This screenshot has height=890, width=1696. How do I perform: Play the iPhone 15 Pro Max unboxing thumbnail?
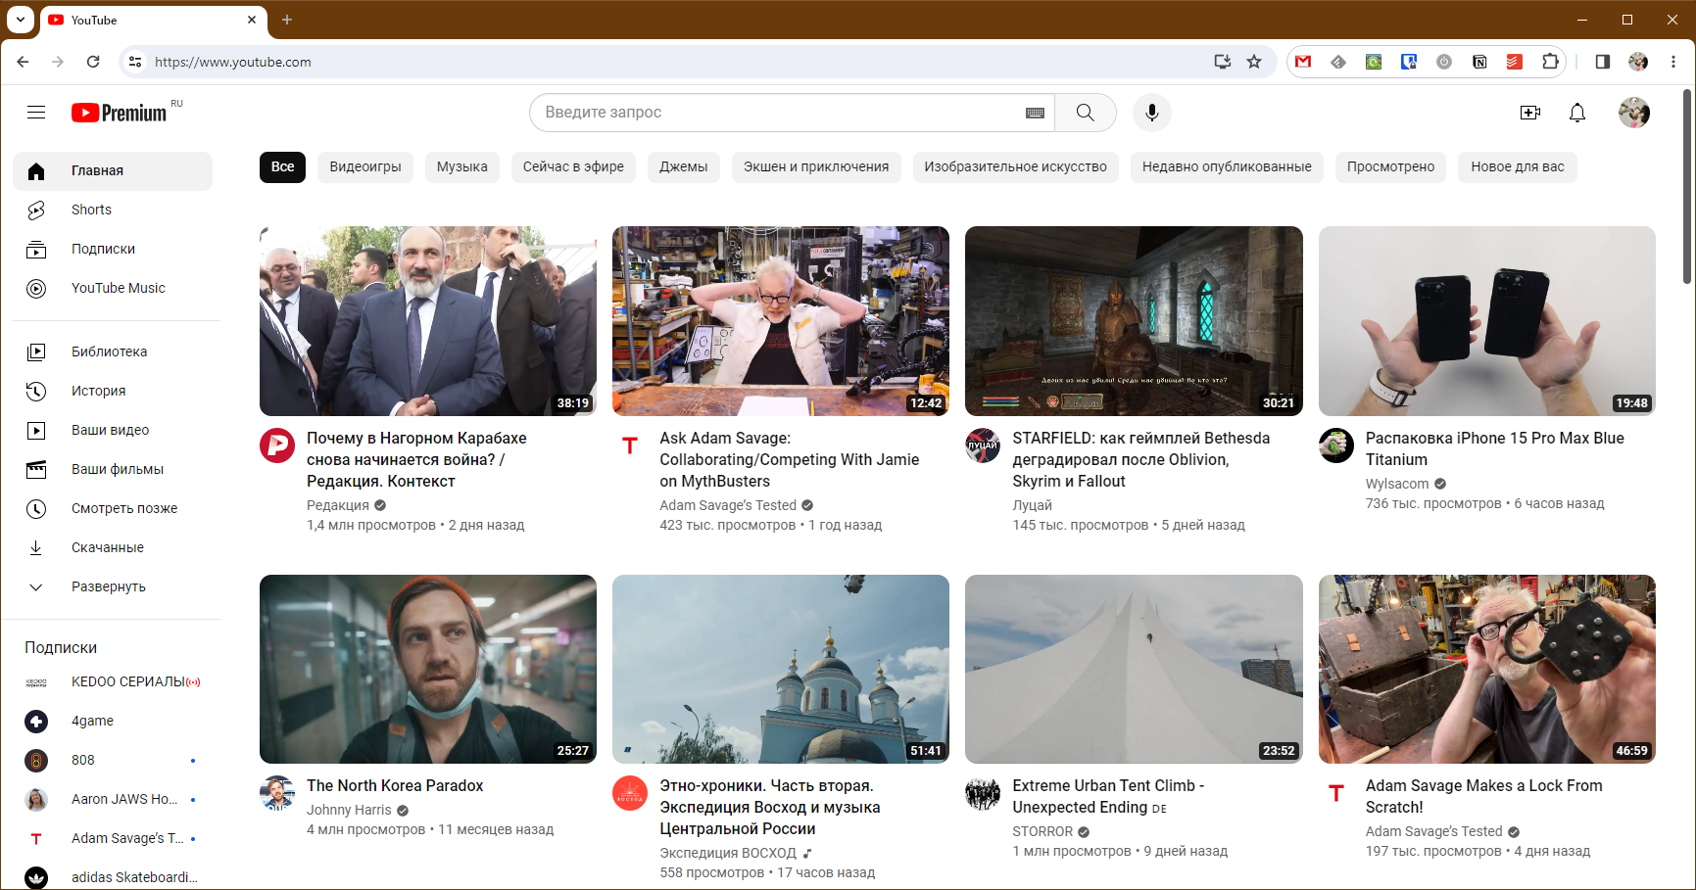(1487, 321)
